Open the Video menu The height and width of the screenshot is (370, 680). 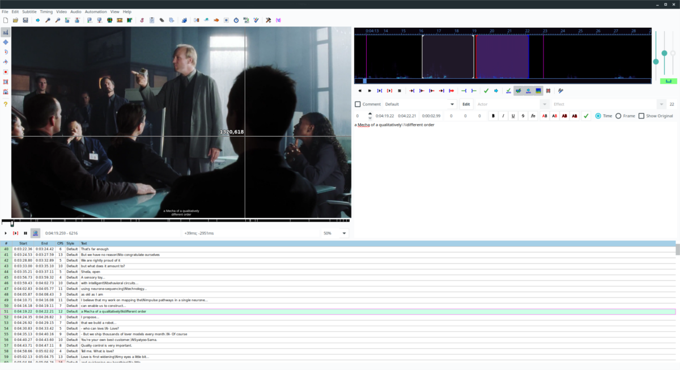point(61,11)
